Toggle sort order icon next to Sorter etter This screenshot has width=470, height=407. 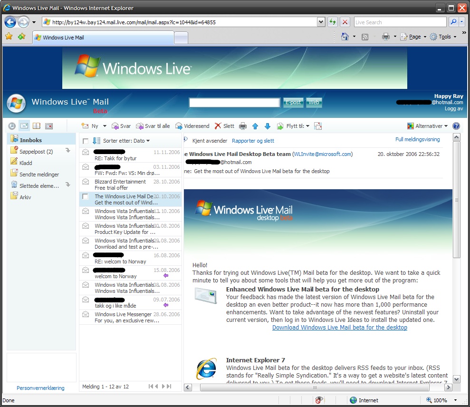tap(96, 141)
